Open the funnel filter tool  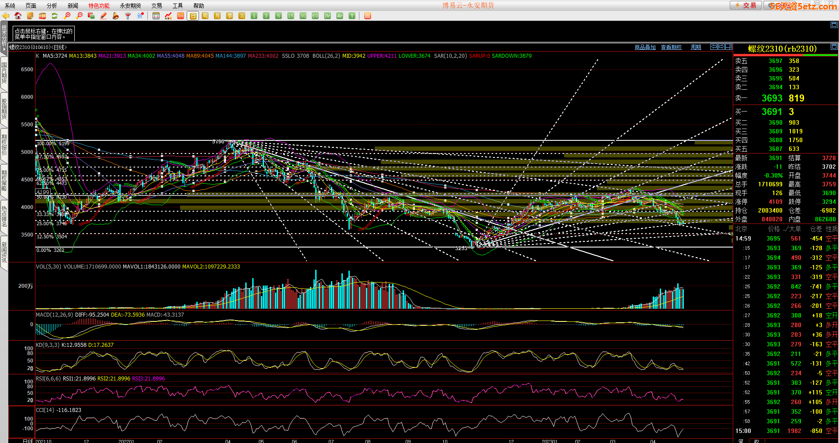128,16
